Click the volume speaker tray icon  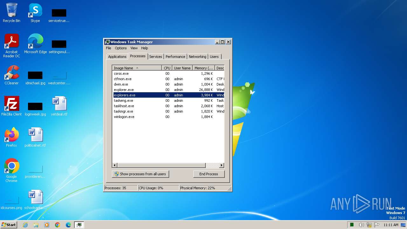tap(361, 225)
